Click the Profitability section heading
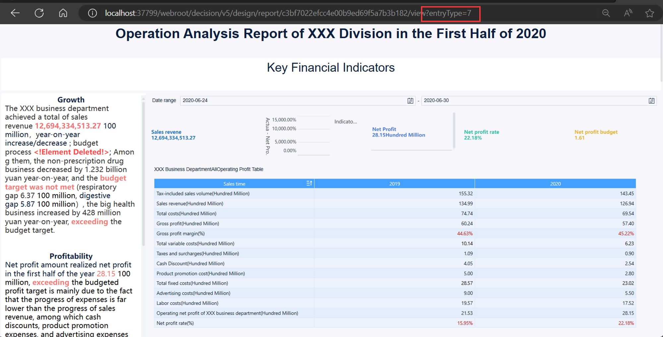This screenshot has width=663, height=337. click(x=71, y=256)
